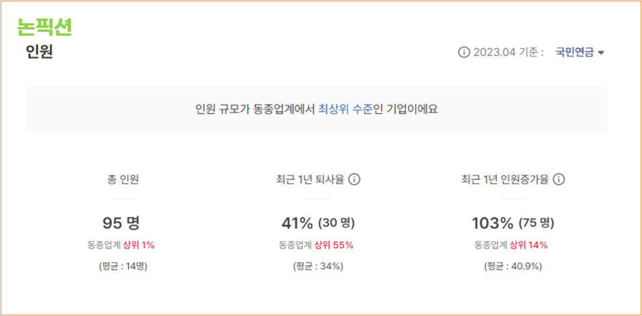Screen dimensions: 642x316
Task: Click the 총 인원 label
Action: pyautogui.click(x=123, y=180)
